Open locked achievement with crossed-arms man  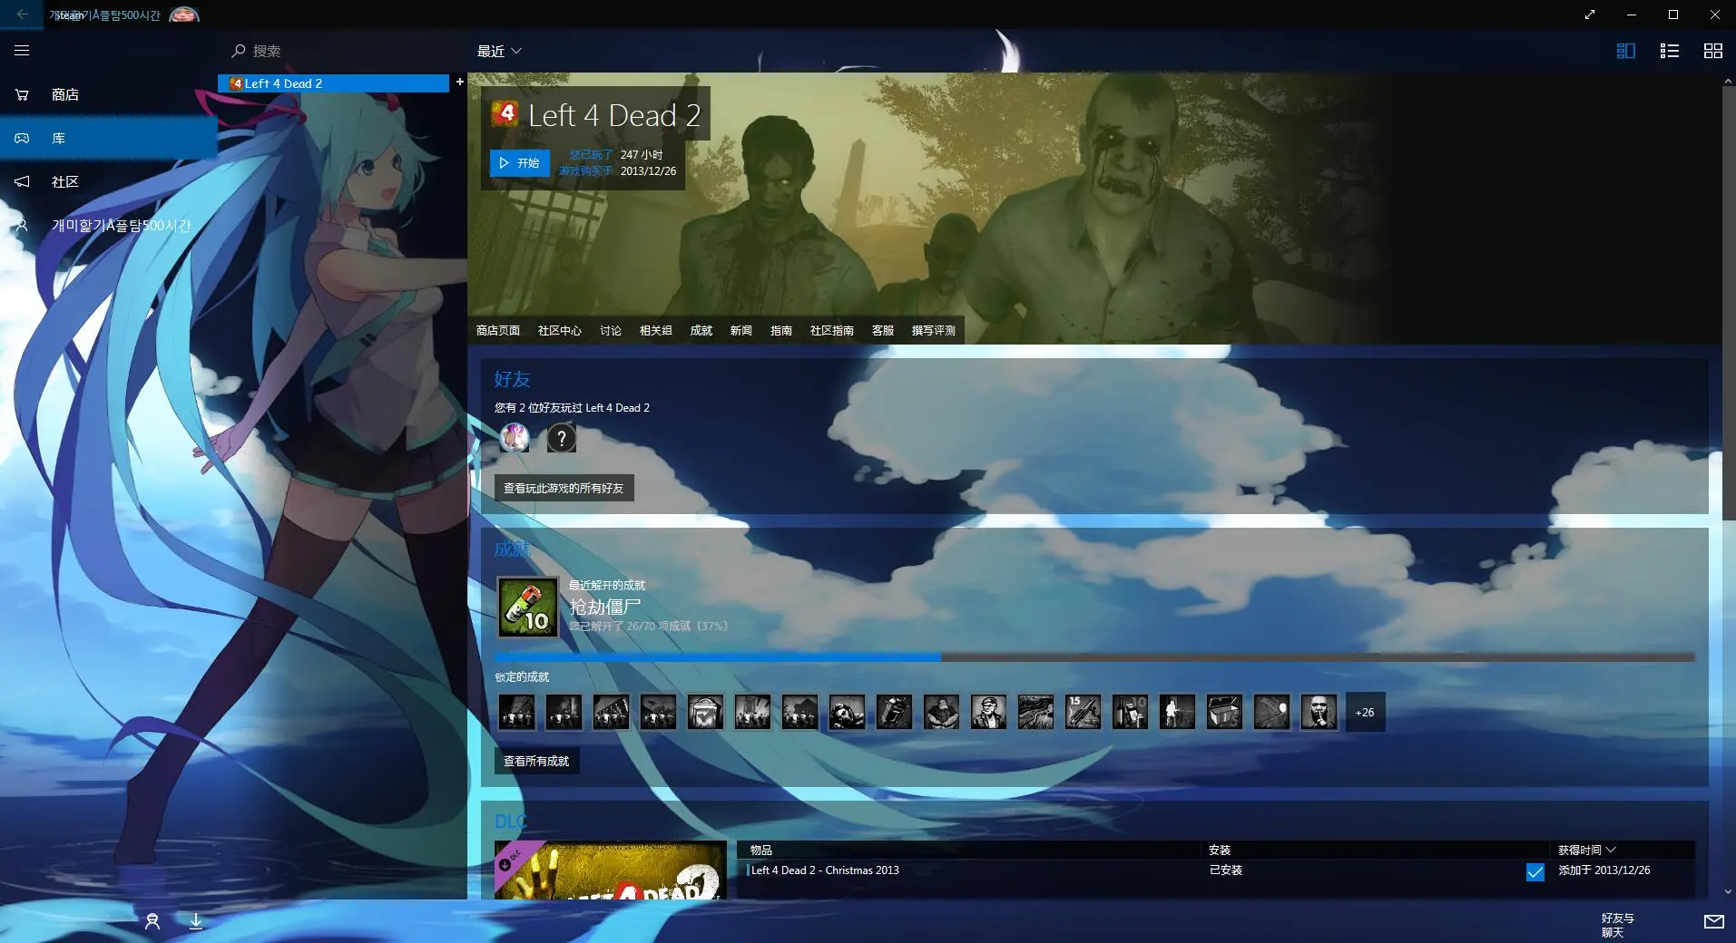coord(941,712)
